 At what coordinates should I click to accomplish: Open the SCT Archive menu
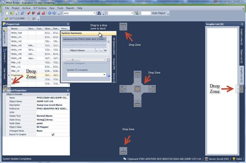tap(38, 8)
